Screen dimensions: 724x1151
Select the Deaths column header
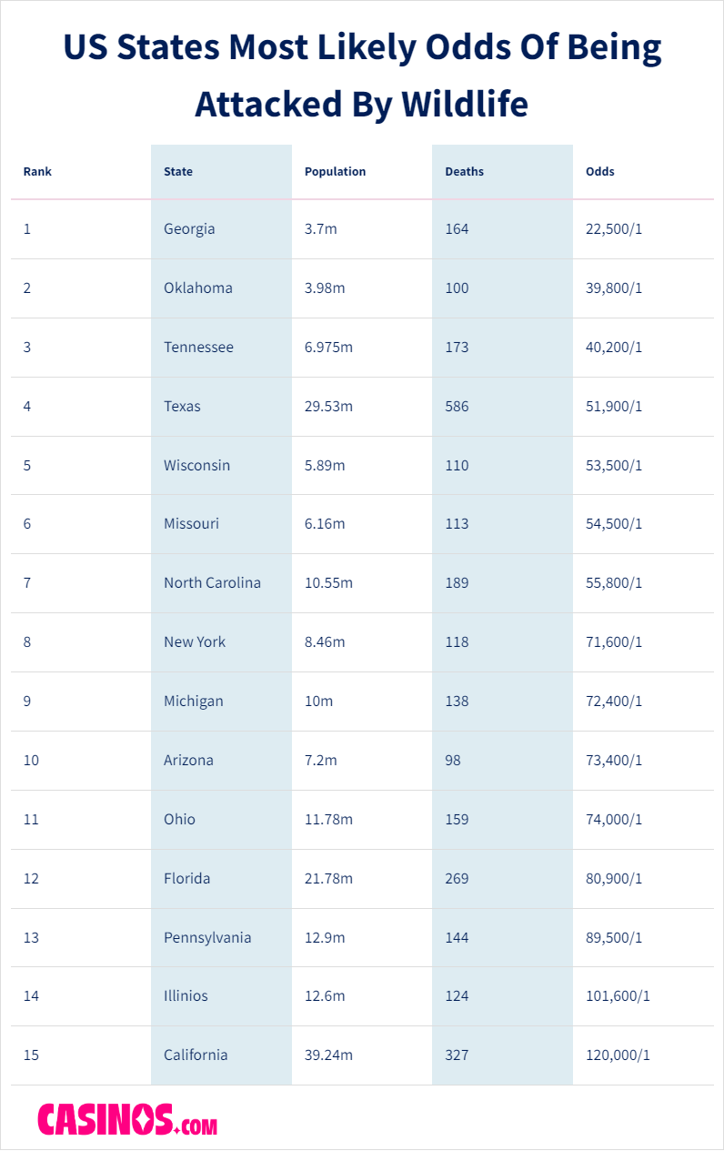[x=464, y=172]
